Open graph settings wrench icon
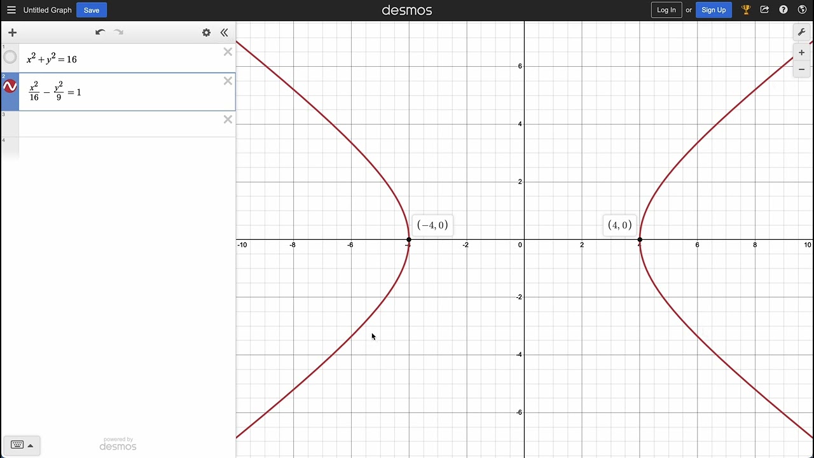Screen dimensions: 814x458 tap(801, 32)
